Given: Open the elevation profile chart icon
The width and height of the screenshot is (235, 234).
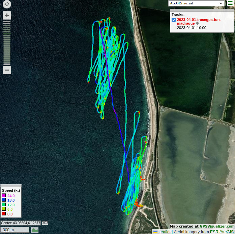Looking at the screenshot, I should point(35,230).
